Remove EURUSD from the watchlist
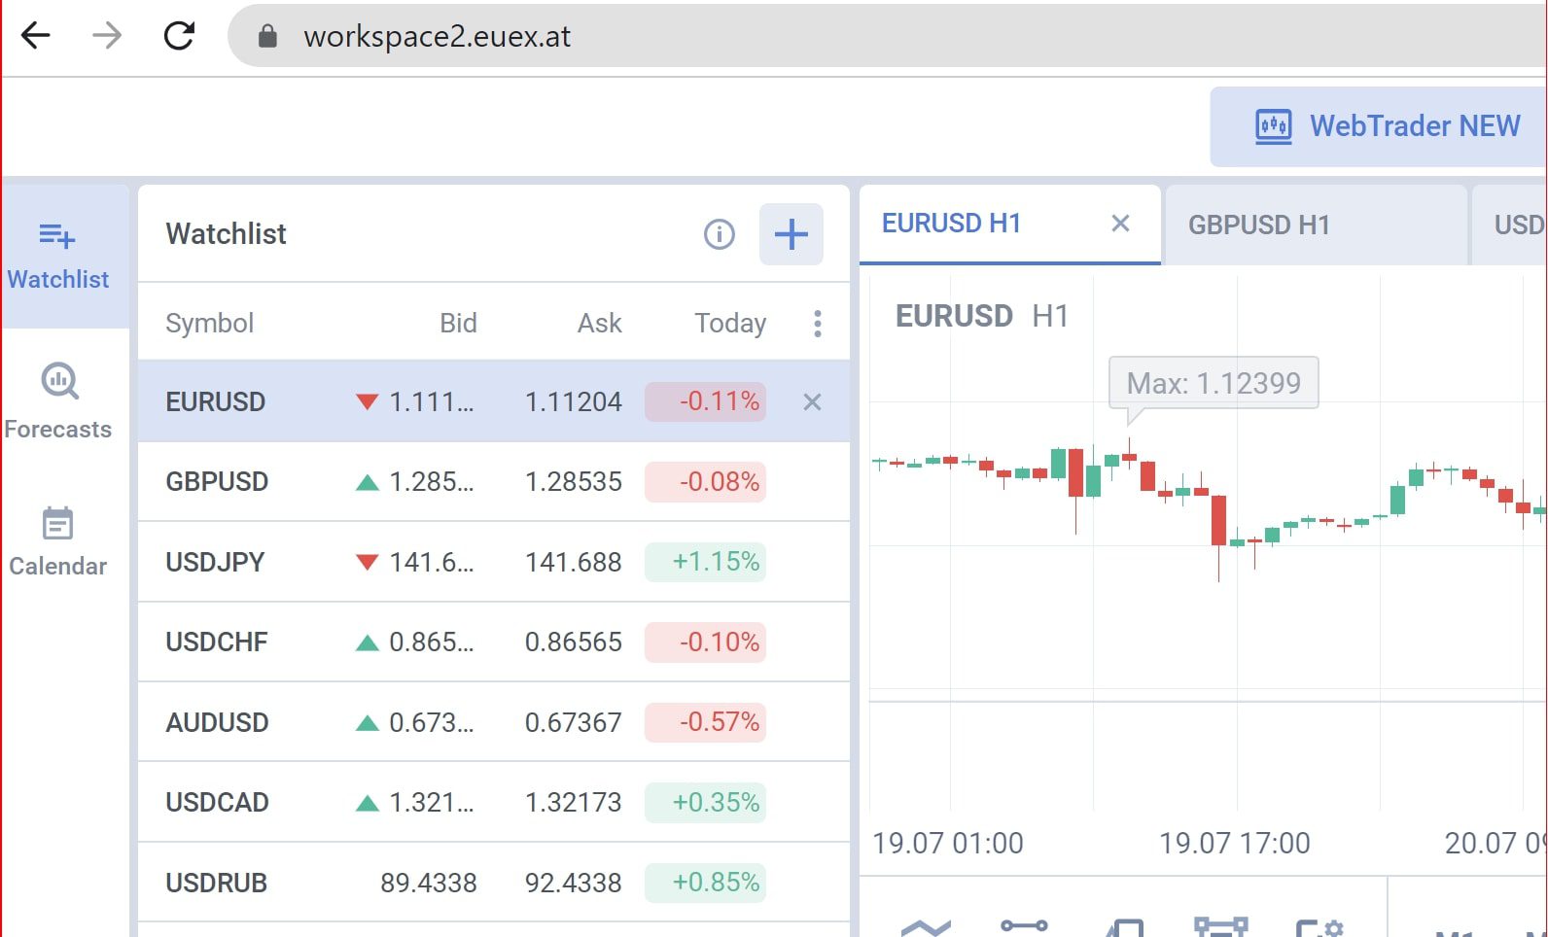This screenshot has height=937, width=1548. click(813, 402)
